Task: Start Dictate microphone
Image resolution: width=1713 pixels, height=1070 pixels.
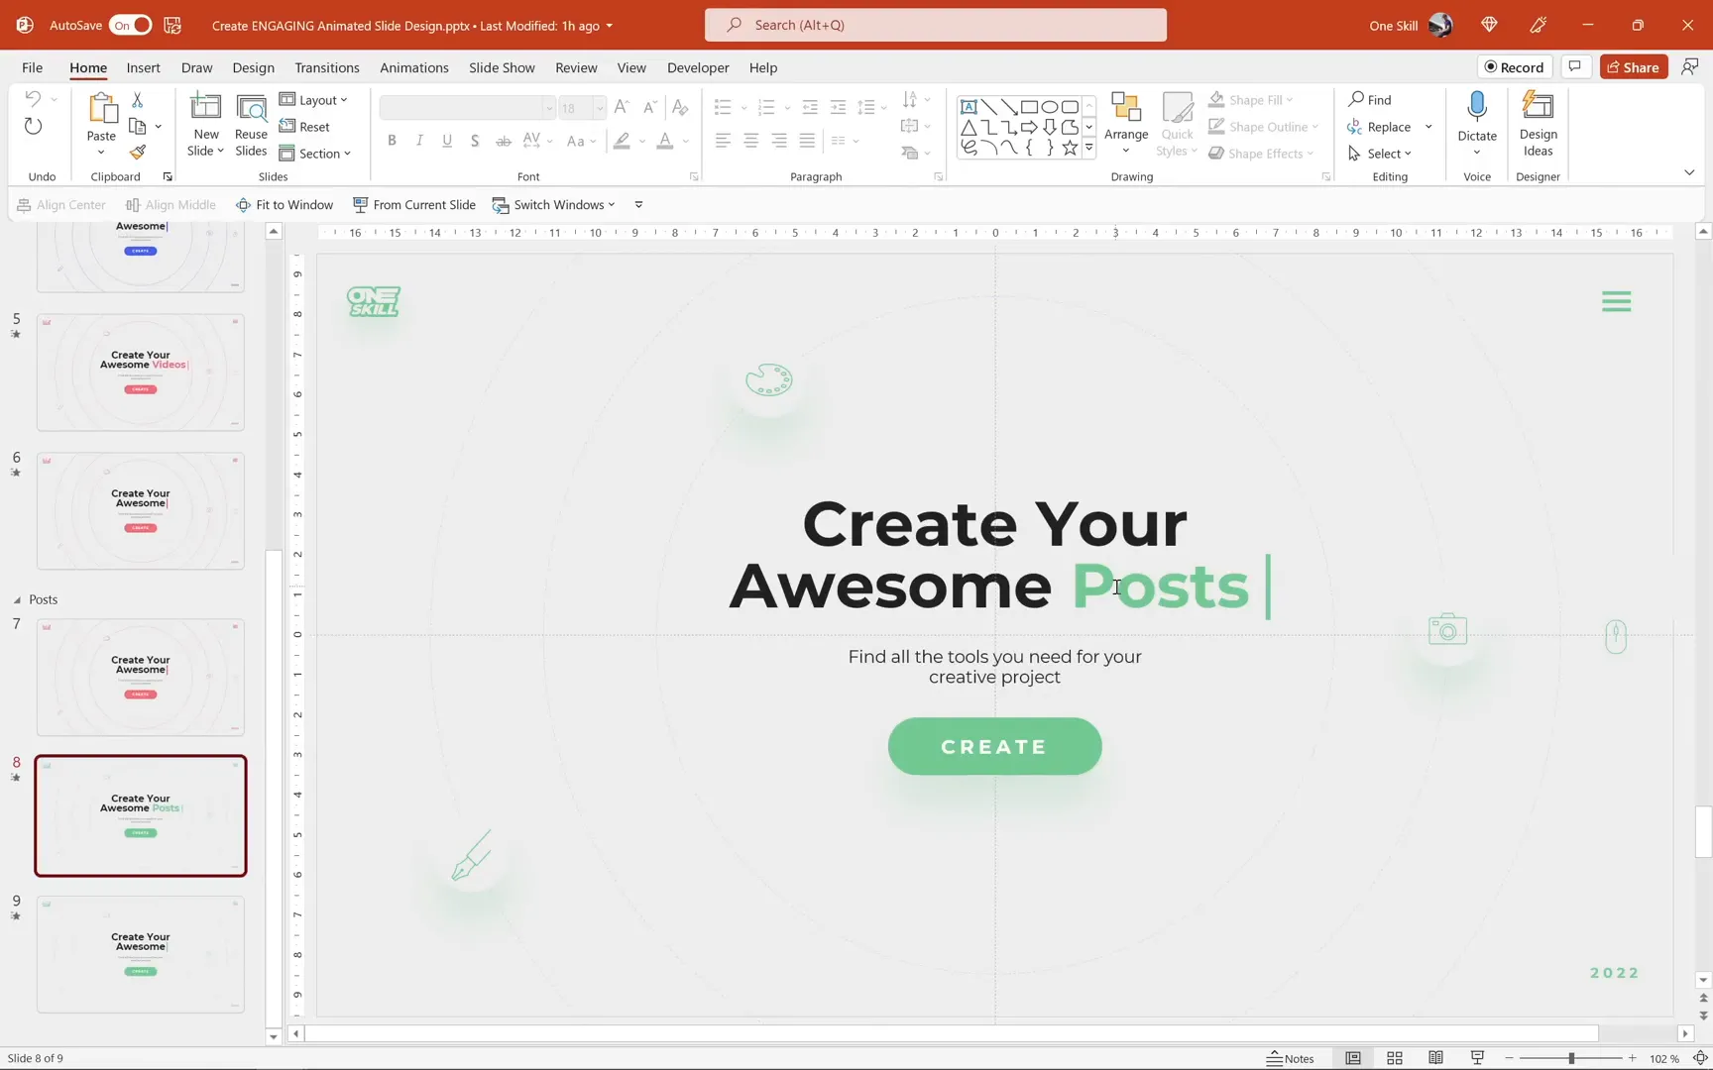Action: coord(1477,125)
